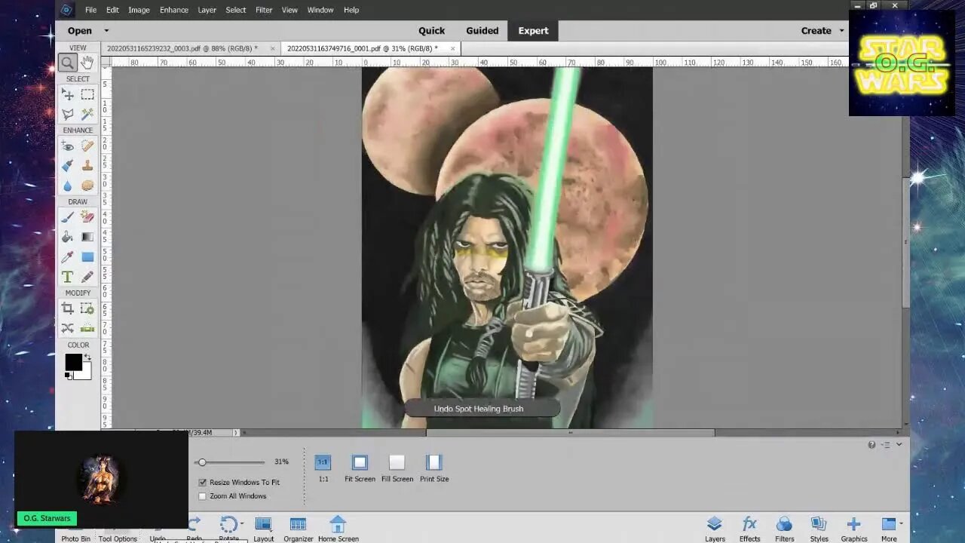Click the help question mark icon
This screenshot has height=543, width=965.
coord(872,445)
